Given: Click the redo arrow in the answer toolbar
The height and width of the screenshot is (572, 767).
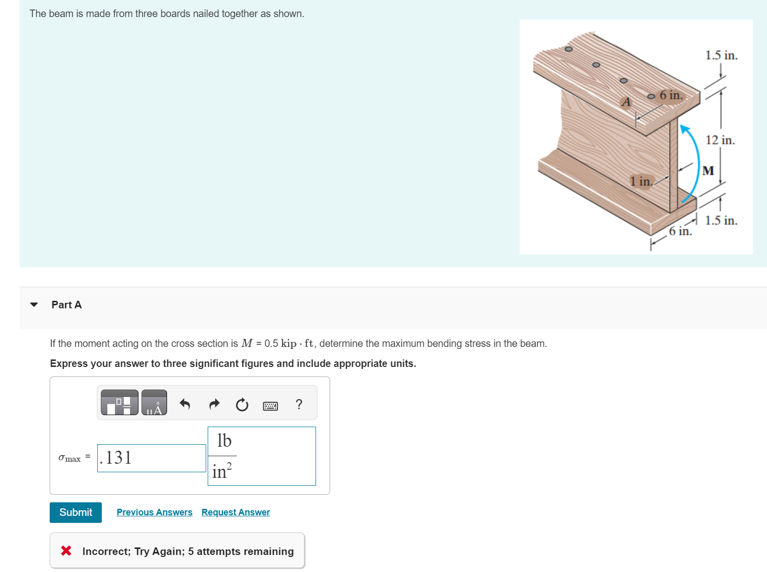Looking at the screenshot, I should pyautogui.click(x=214, y=404).
